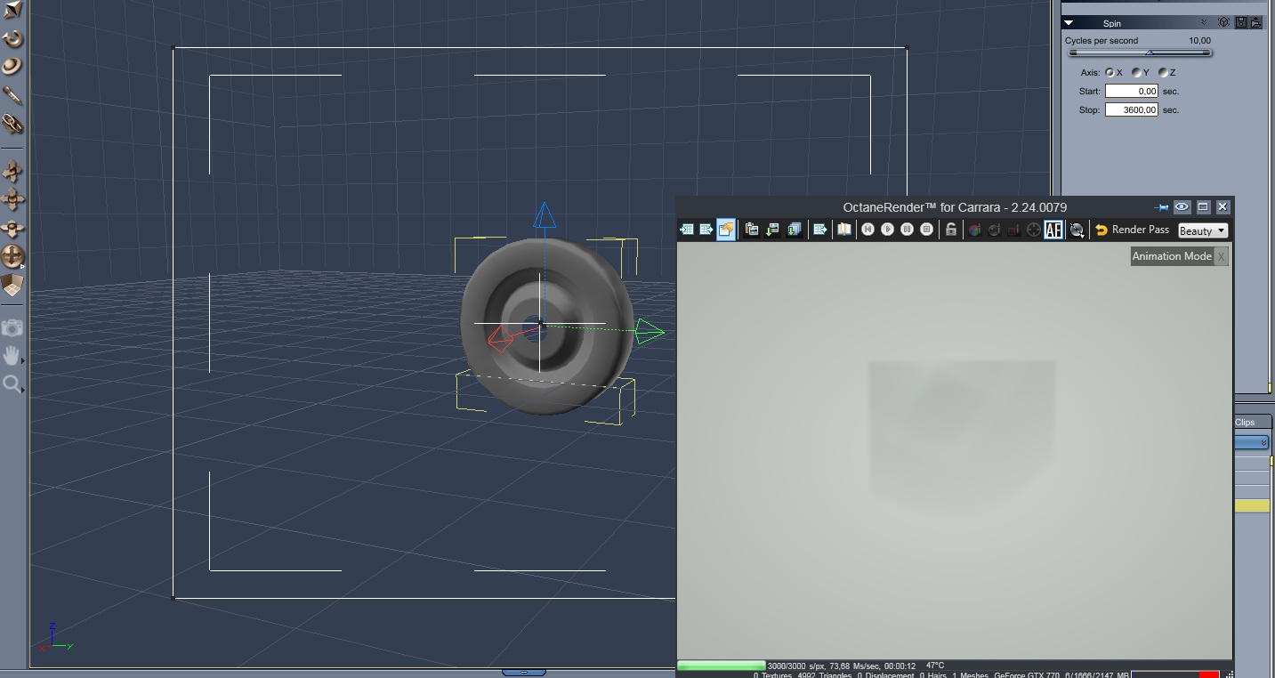Click the gray wheel object in viewport
This screenshot has height=678, width=1275.
coord(547,326)
